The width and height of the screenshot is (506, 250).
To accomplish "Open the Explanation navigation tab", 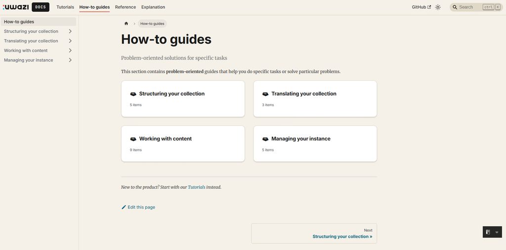I will [153, 7].
